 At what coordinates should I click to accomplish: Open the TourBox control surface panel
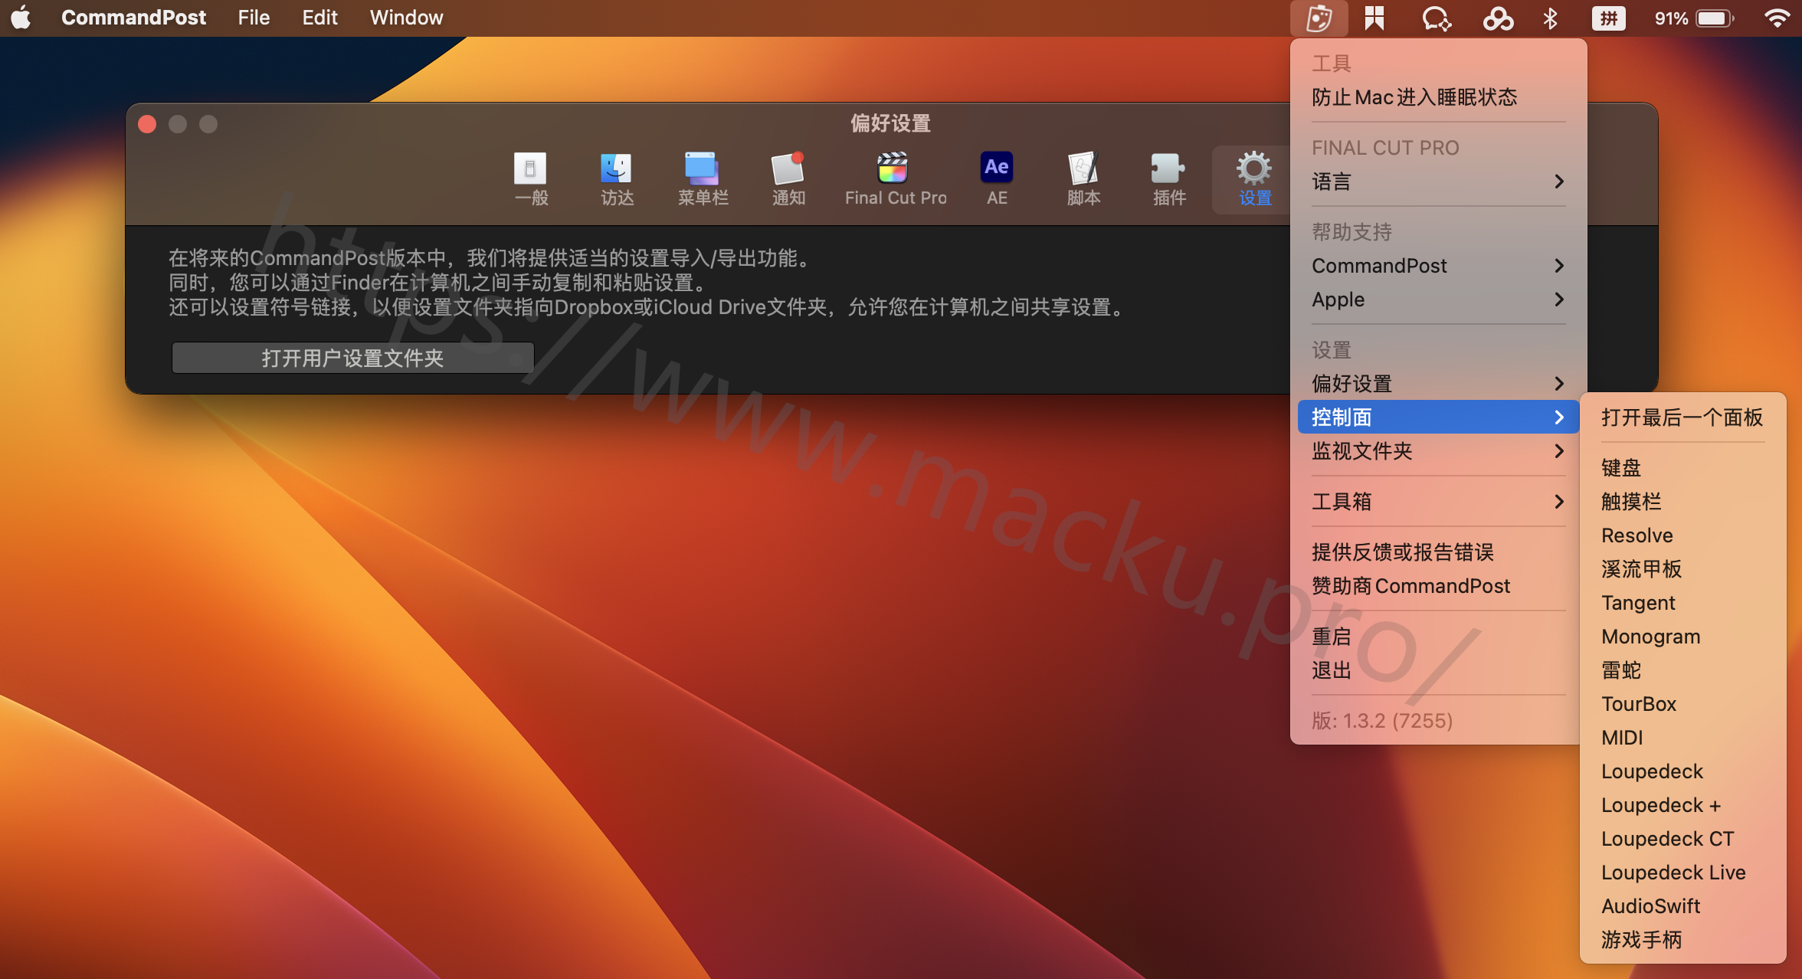coord(1683,704)
